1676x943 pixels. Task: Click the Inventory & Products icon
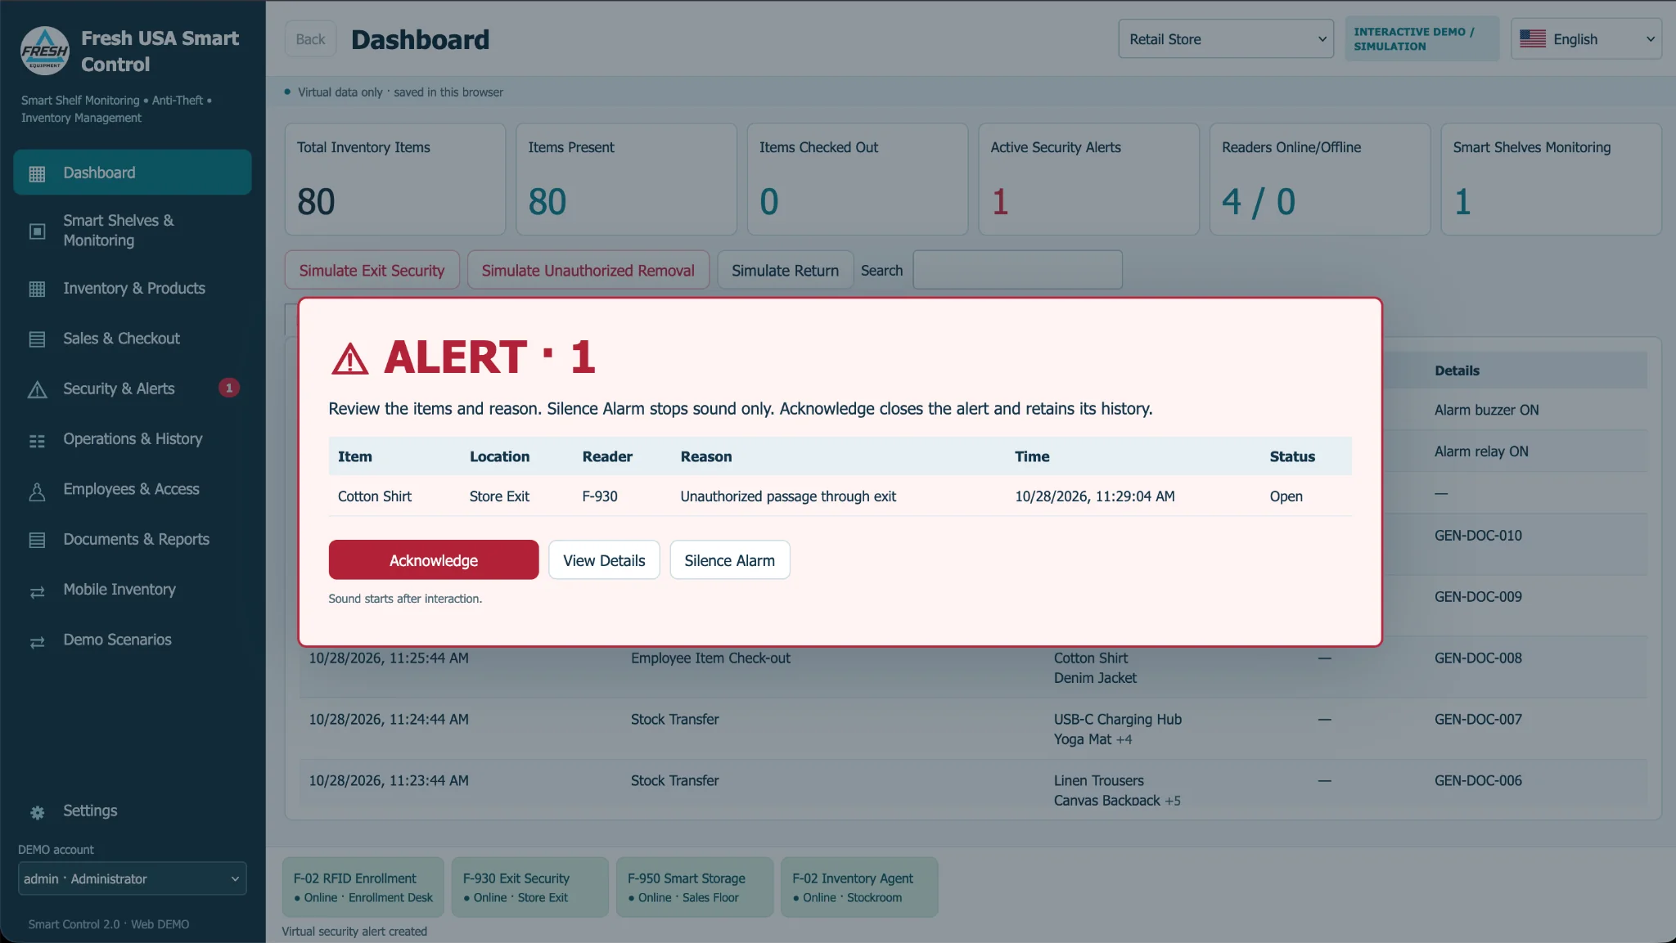(37, 289)
